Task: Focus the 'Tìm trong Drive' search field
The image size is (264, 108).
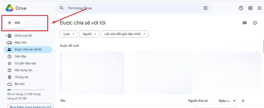Action: pos(133,8)
